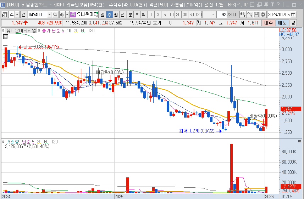This screenshot has width=304, height=199.
Task: Click the 거래량 volume indicator label
Action: pyautogui.click(x=13, y=142)
